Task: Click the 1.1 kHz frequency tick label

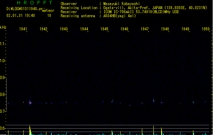Action: [x=3, y=44]
